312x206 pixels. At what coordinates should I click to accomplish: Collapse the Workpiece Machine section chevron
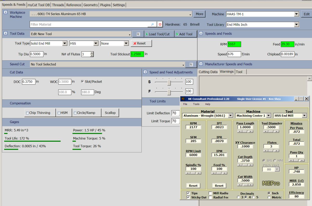[6, 12]
